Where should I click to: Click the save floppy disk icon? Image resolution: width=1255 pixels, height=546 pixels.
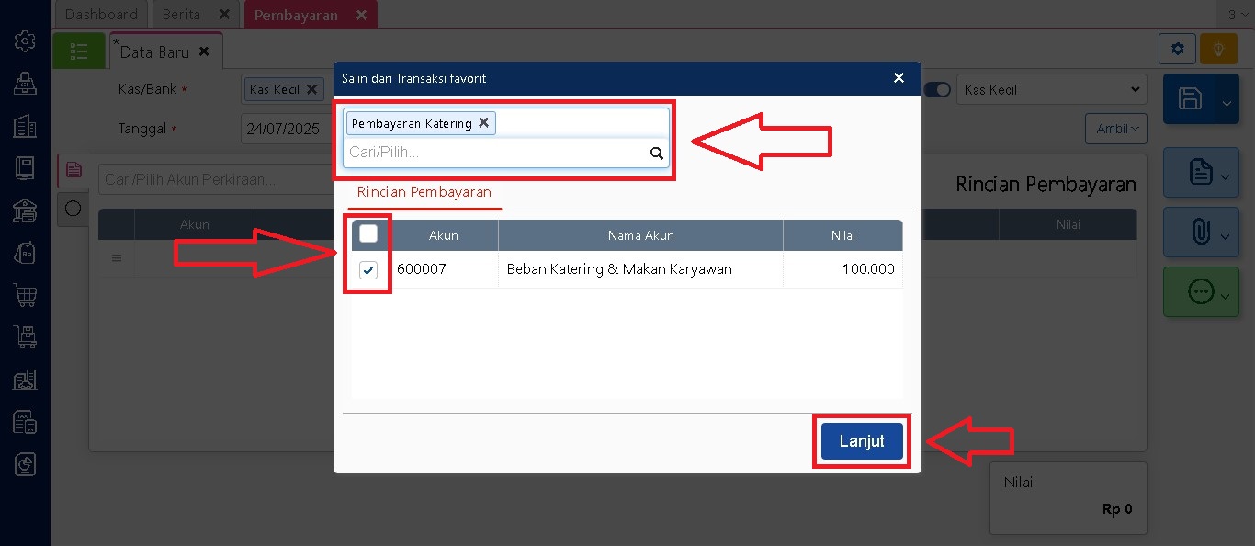[x=1191, y=99]
